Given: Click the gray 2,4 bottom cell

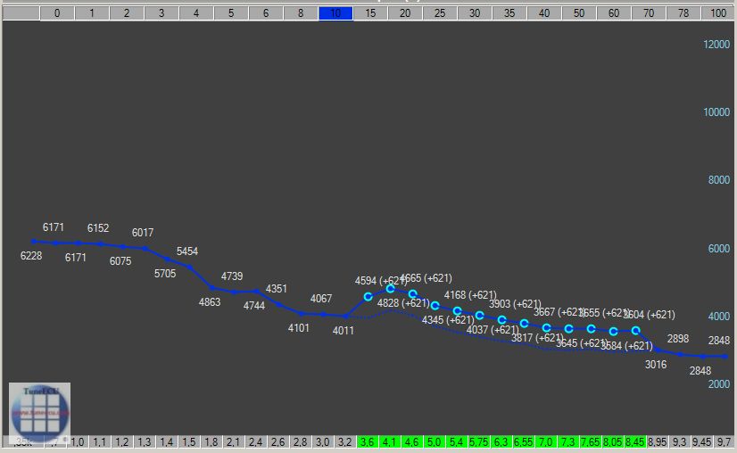Looking at the screenshot, I should pos(255,441).
